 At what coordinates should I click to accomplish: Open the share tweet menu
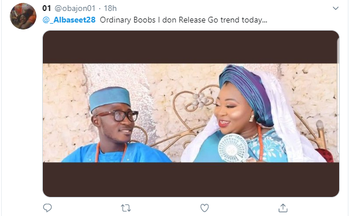[x=283, y=208]
